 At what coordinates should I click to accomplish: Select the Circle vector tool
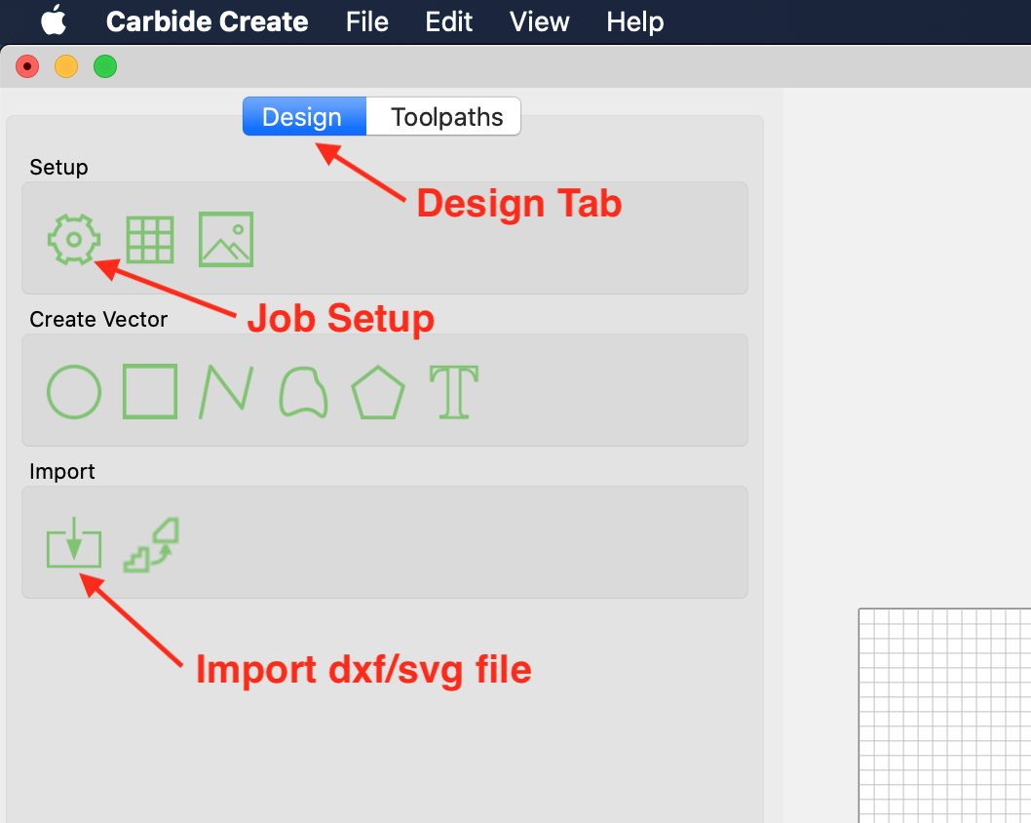73,391
